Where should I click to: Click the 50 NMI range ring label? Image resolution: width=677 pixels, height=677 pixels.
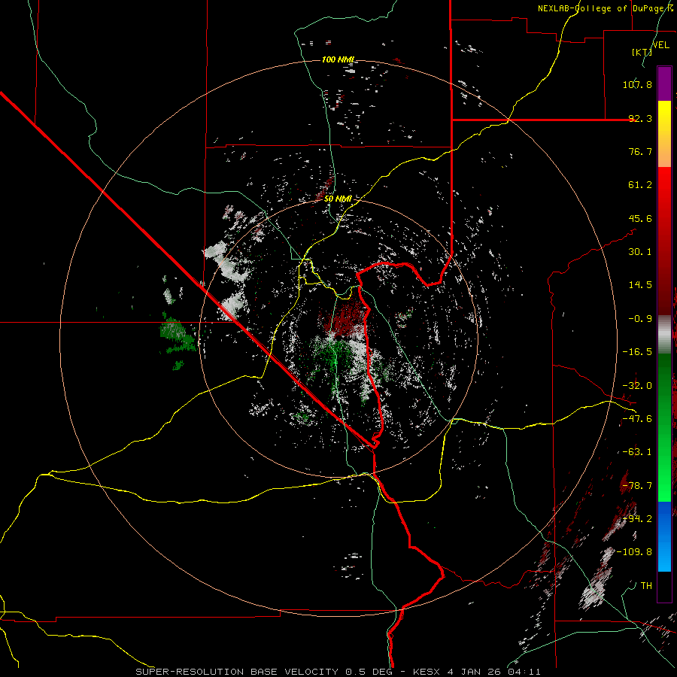[338, 199]
